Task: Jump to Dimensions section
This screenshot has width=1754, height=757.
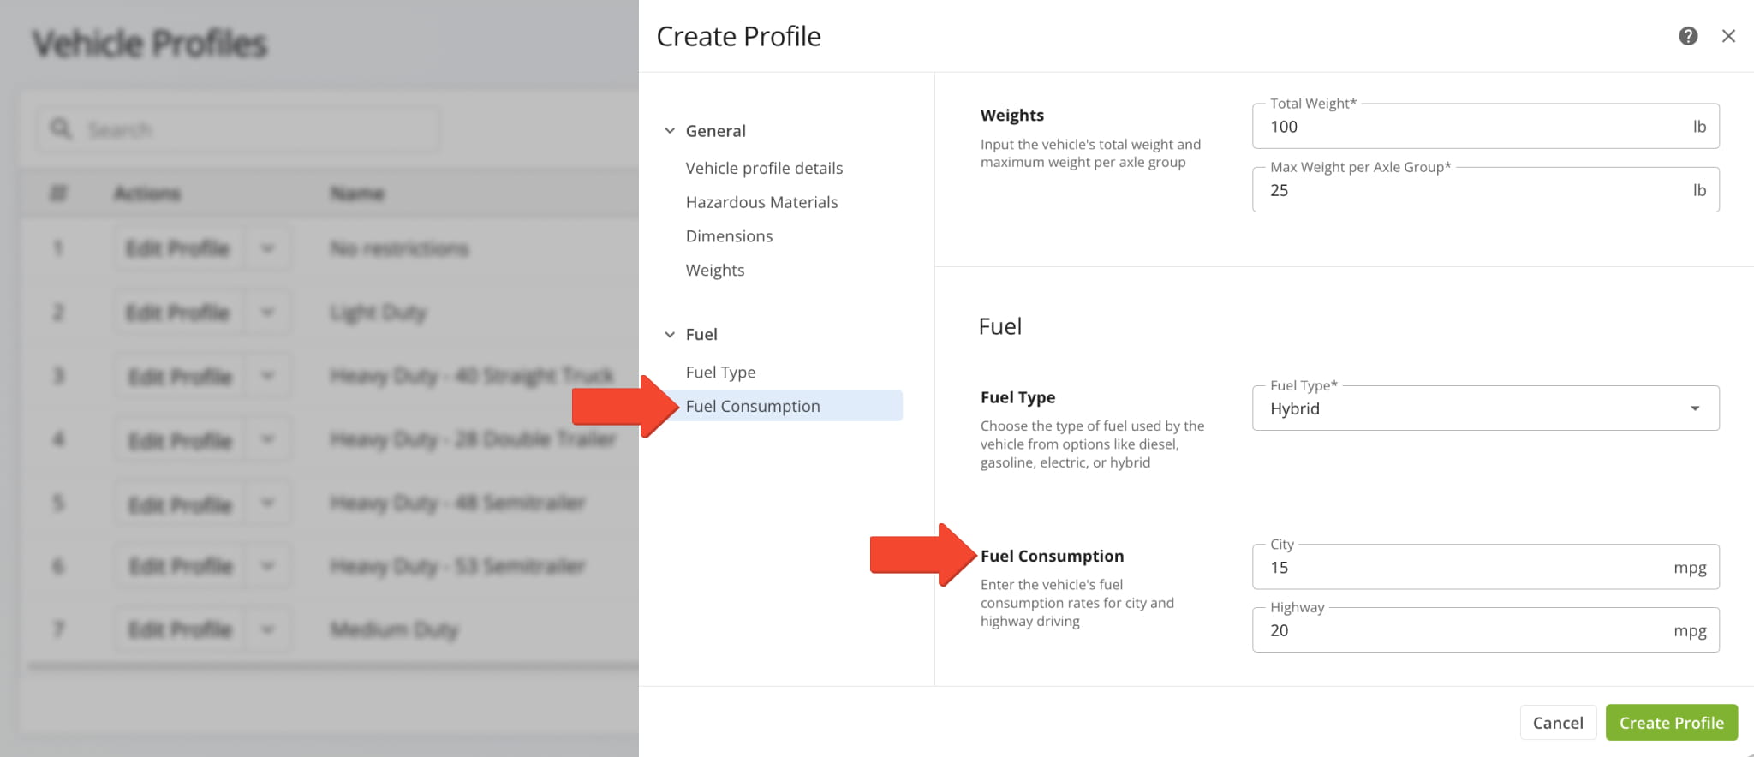Action: tap(729, 236)
